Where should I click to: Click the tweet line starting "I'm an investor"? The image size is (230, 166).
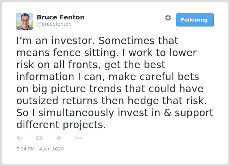coord(97,41)
